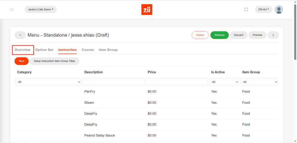The width and height of the screenshot is (297, 143).
Task: Toggle fullscreen mode icon
Action: [x=246, y=10]
